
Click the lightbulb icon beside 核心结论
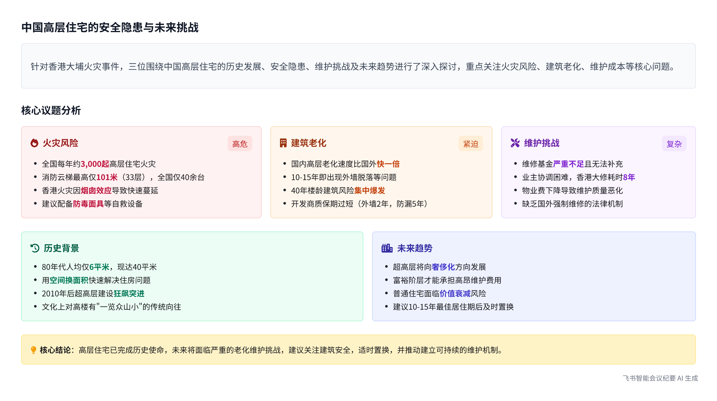(33, 350)
